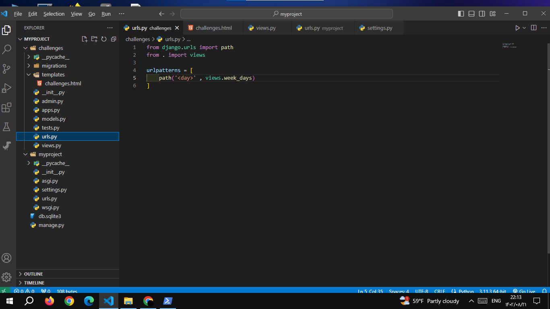
Task: Open the Run and Debug view
Action: [6, 88]
